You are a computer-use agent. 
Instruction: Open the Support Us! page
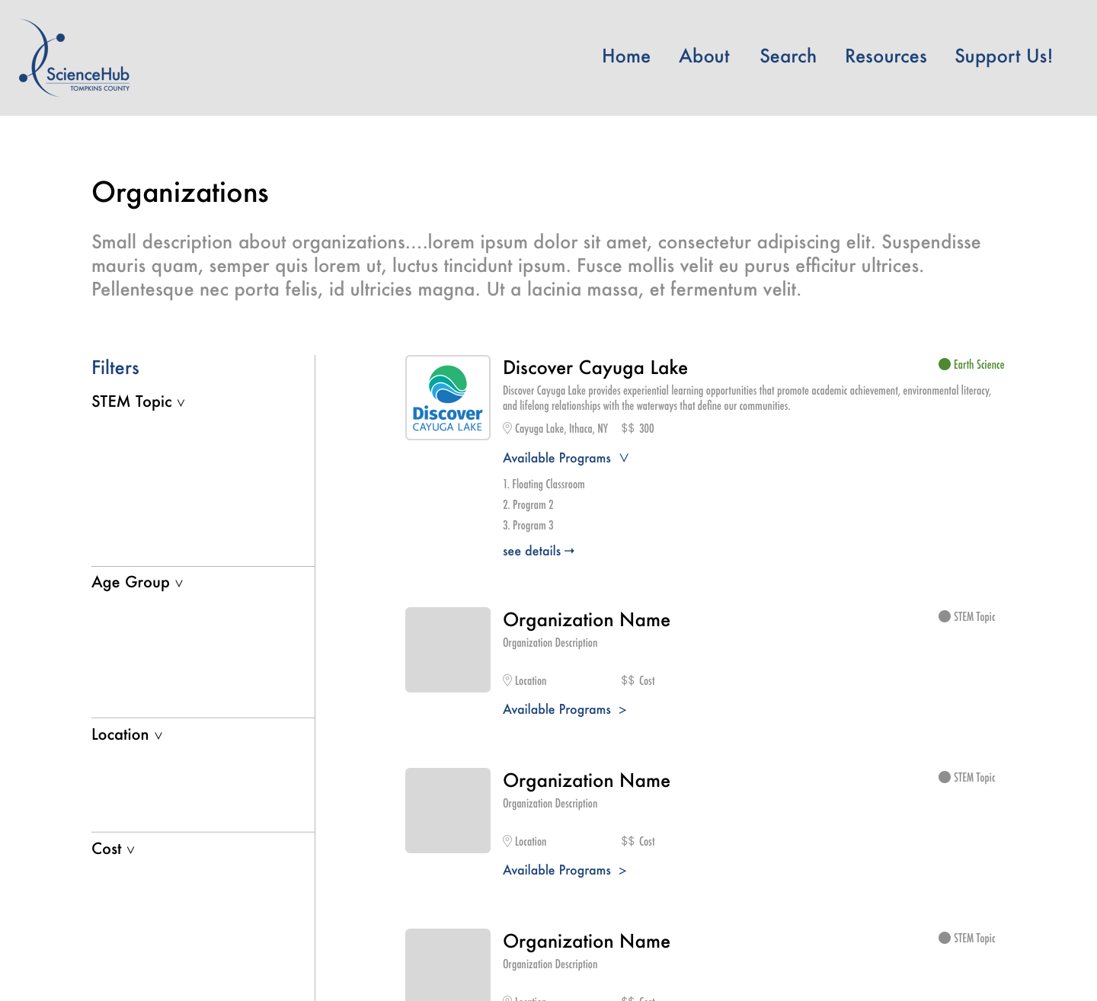[x=1003, y=57]
